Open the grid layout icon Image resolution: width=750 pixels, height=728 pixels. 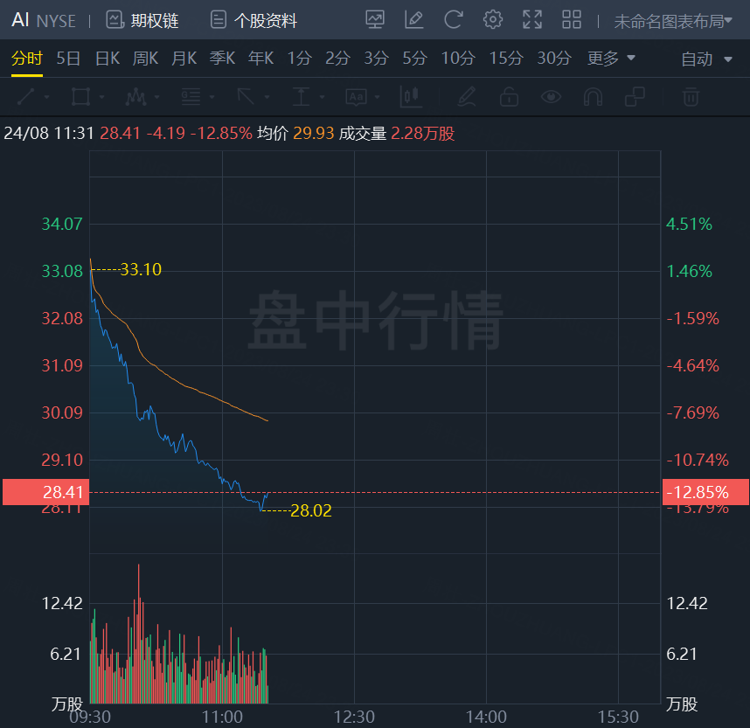pyautogui.click(x=572, y=19)
